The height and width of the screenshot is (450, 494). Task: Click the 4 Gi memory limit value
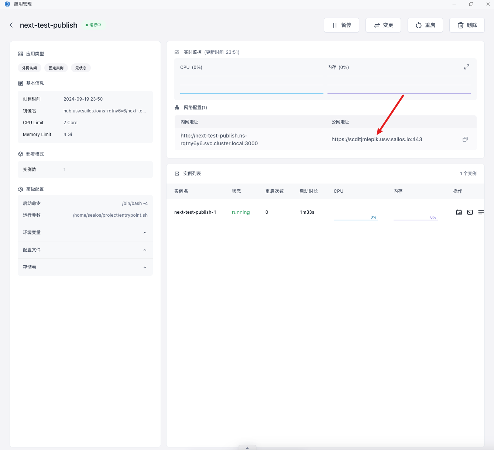68,135
